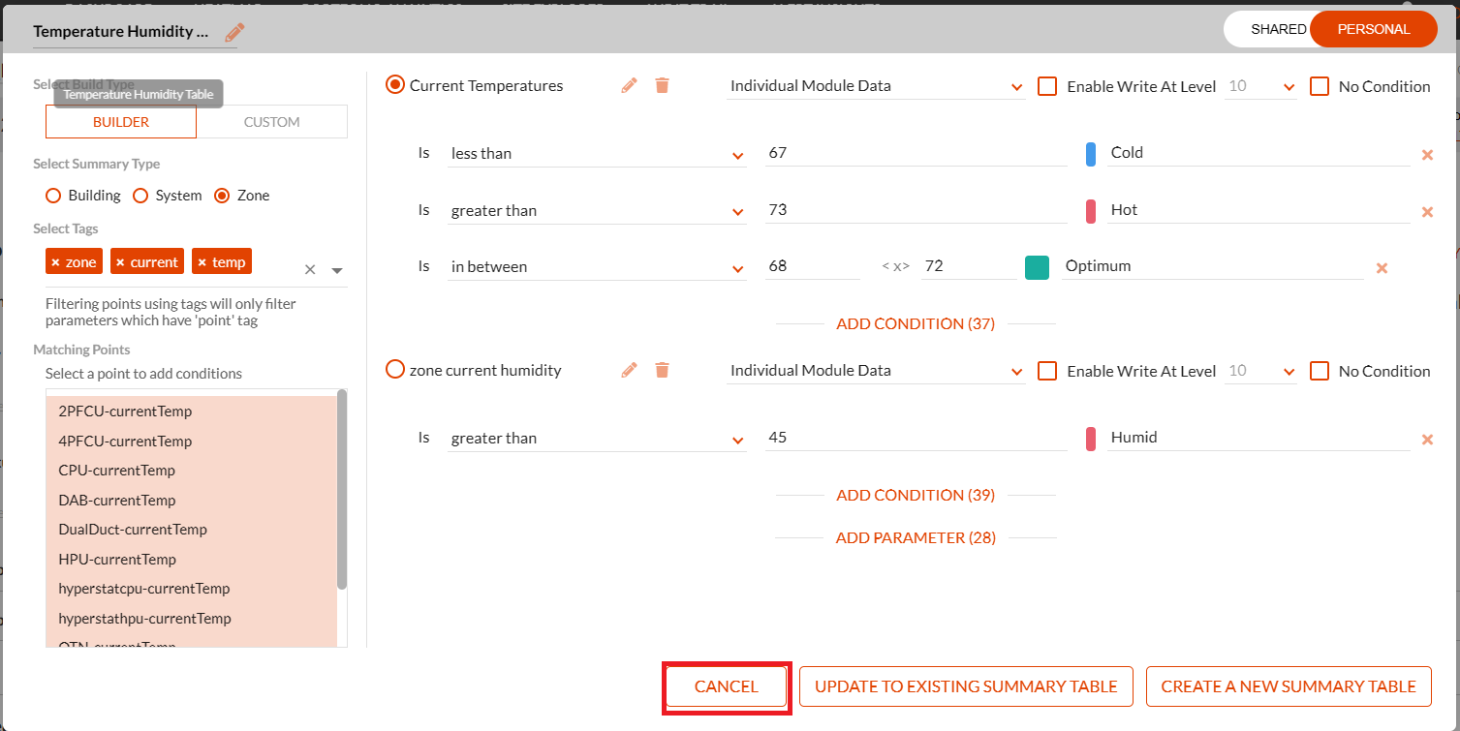Click the humidity value field containing 45
The image size is (1460, 731).
[x=916, y=438]
